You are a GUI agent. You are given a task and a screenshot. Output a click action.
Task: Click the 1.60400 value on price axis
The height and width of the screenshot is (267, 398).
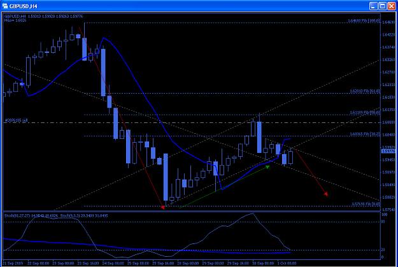coord(388,134)
